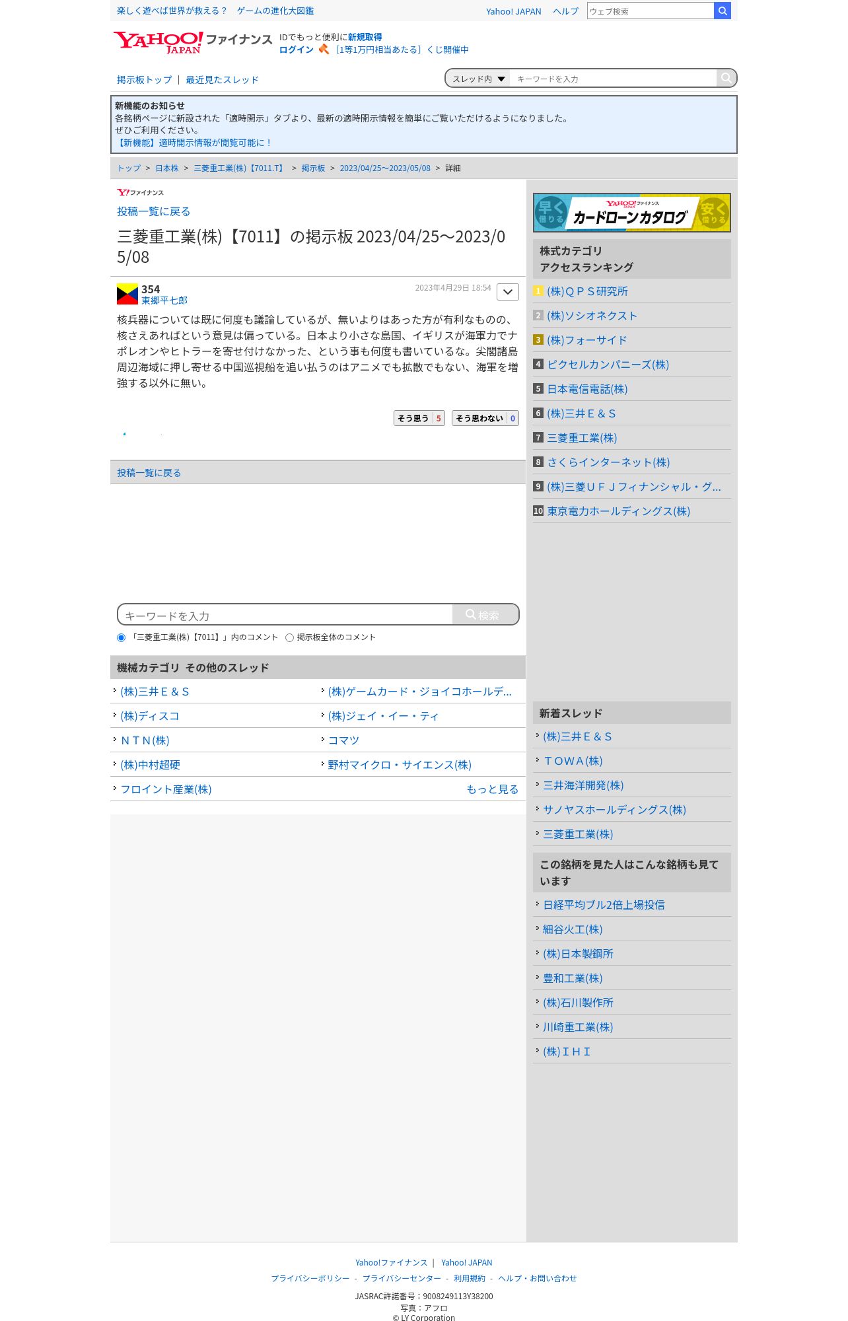Screen dimensions: 848x1321
Task: Open user profile 東郷平七郎
Action: pos(164,301)
